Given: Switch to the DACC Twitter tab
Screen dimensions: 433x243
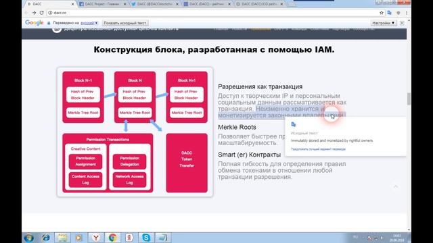Looking at the screenshot, I should click(x=155, y=4).
